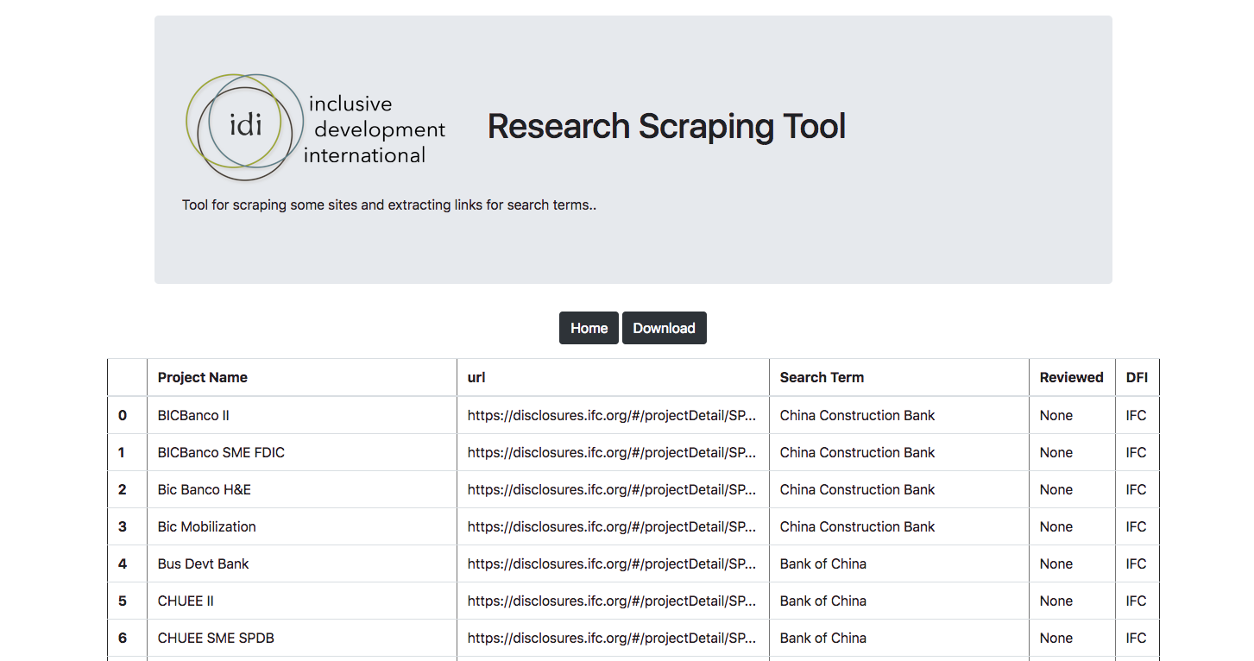This screenshot has width=1254, height=661.
Task: Click the IFC cell in the BICBanco SME FDIC row
Action: (x=1137, y=452)
